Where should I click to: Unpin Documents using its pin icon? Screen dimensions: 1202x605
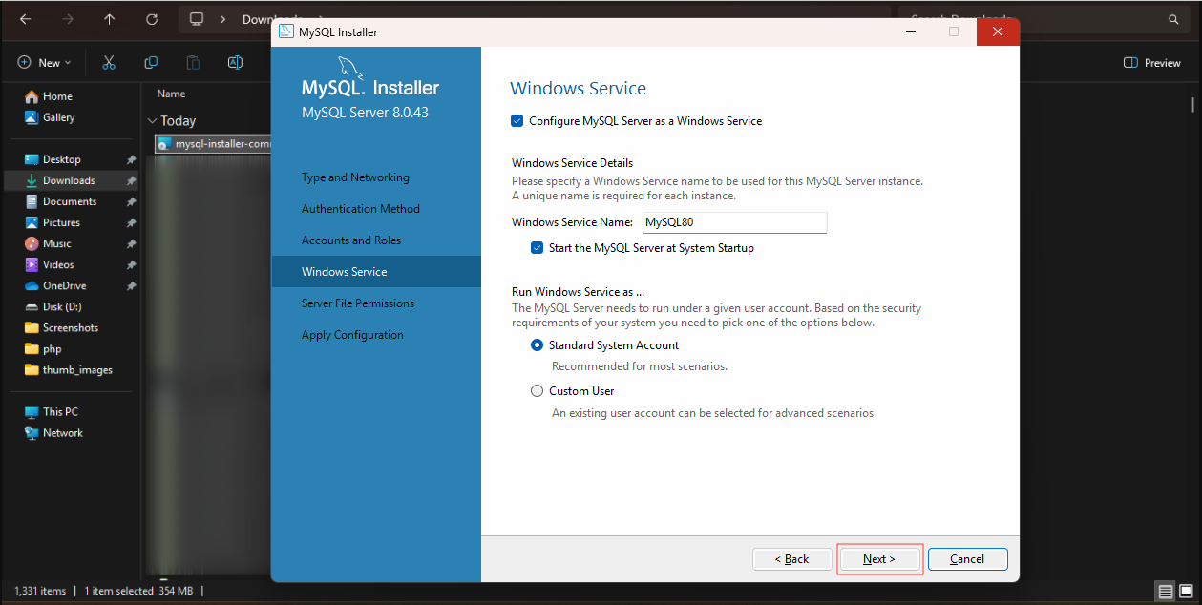(x=131, y=201)
